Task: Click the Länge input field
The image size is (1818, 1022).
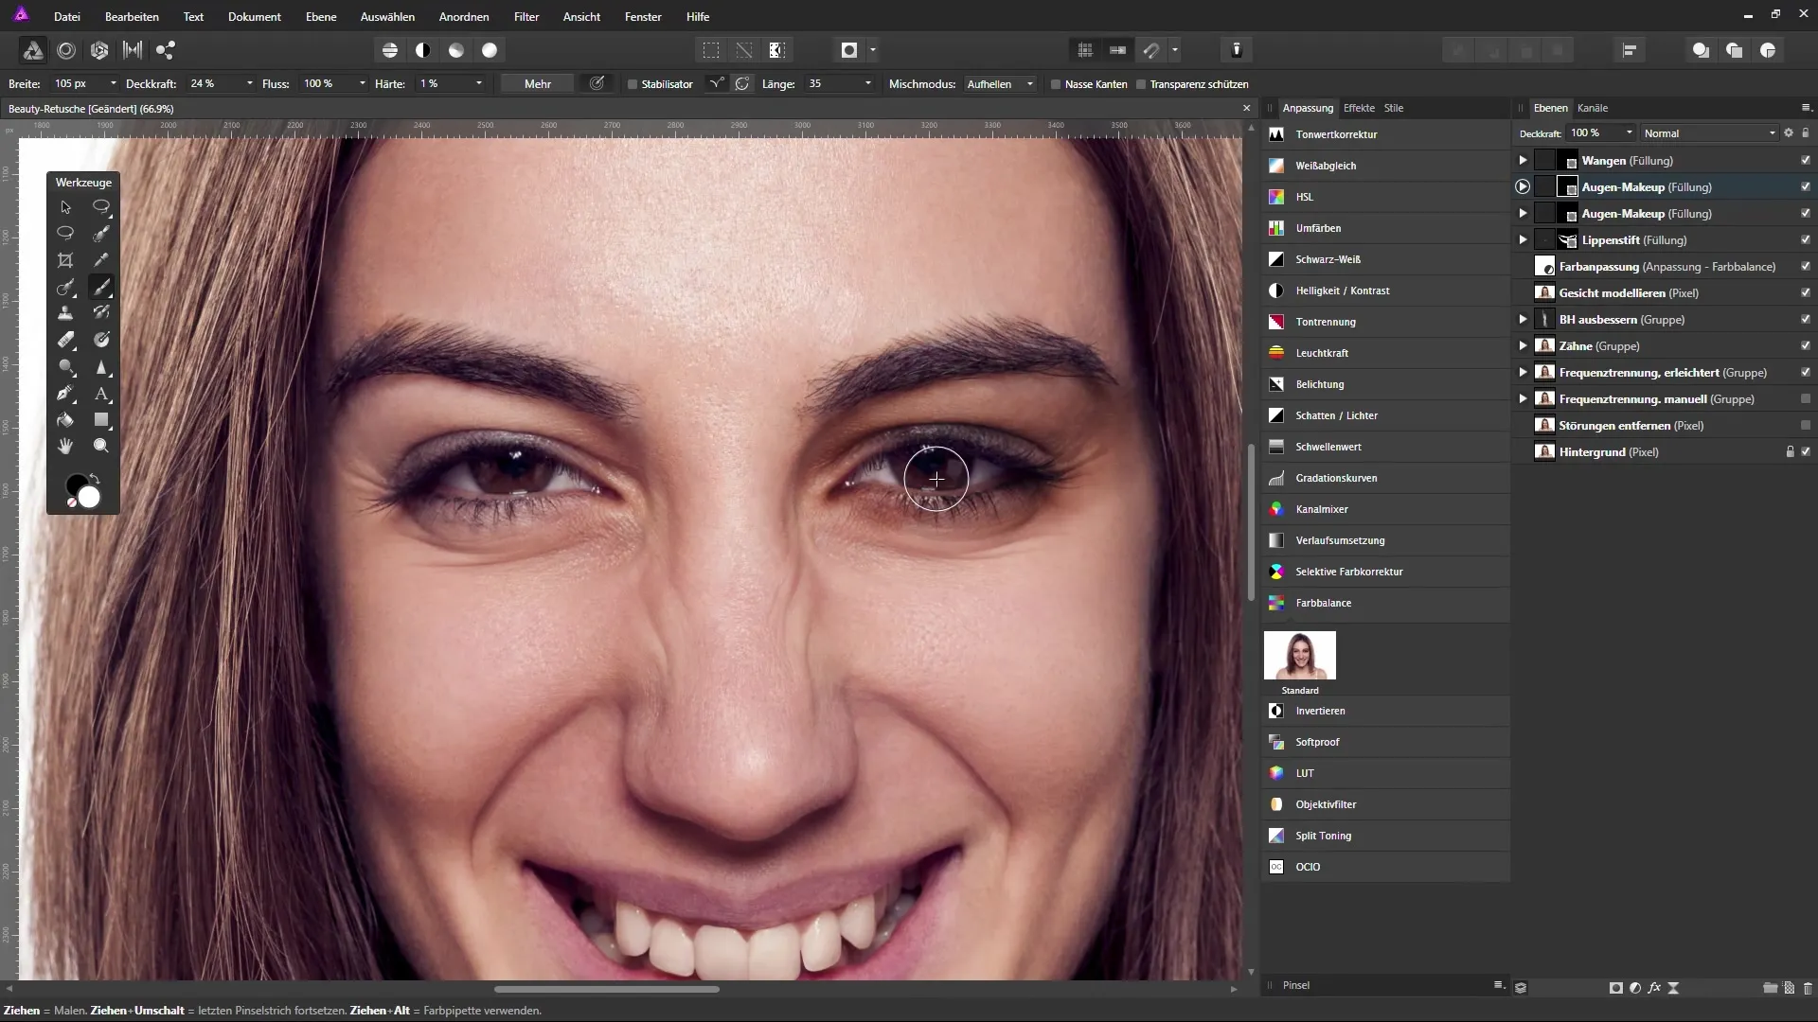Action: coord(832,83)
